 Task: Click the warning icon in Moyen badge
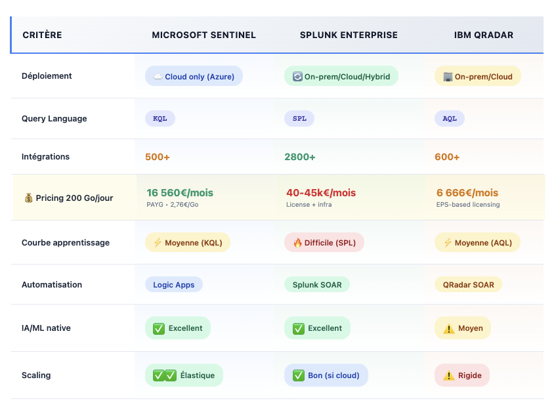pyautogui.click(x=448, y=329)
